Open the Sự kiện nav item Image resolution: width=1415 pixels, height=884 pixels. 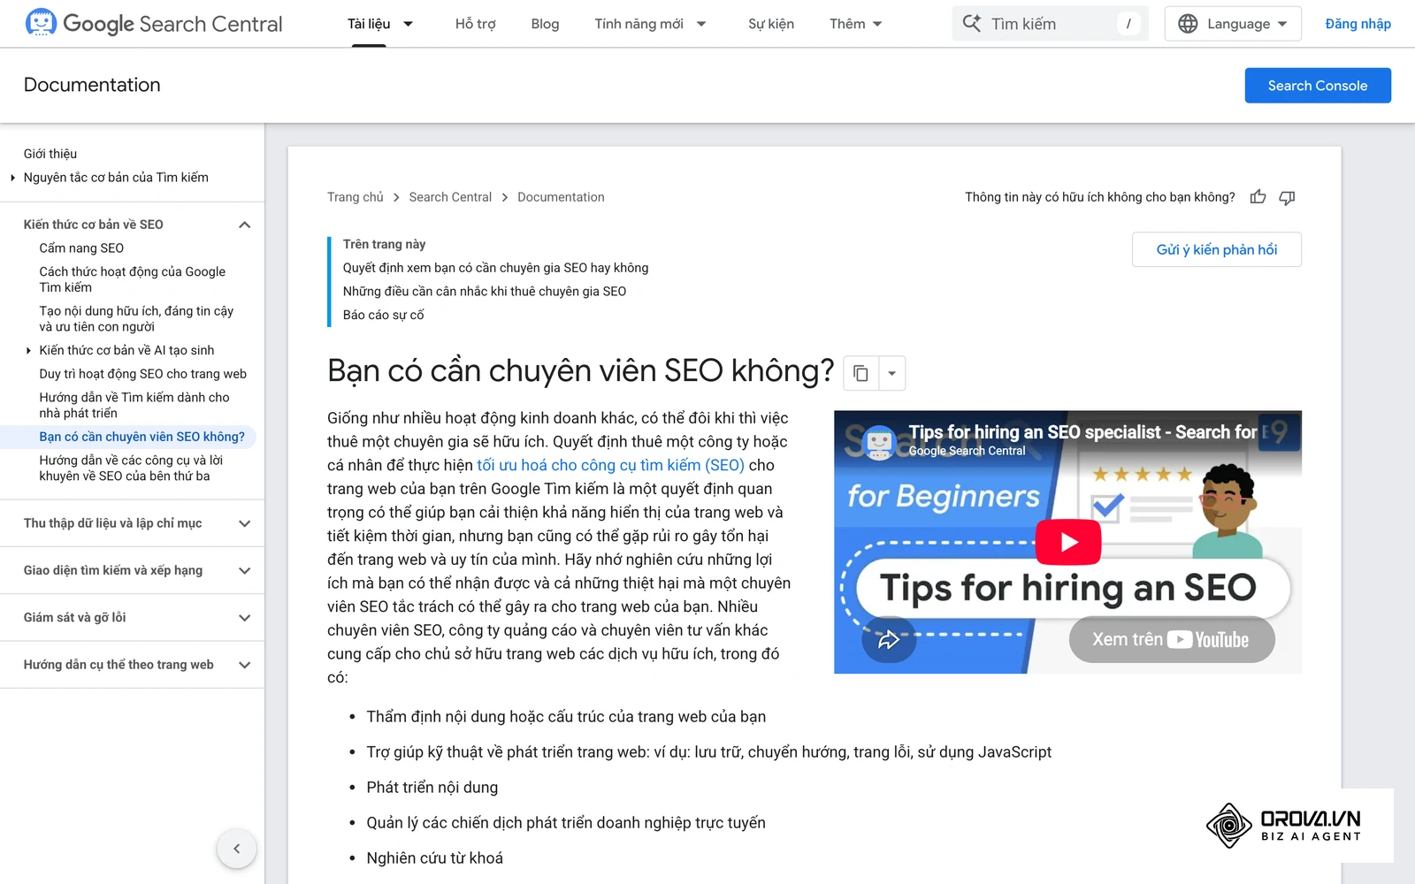coord(771,24)
